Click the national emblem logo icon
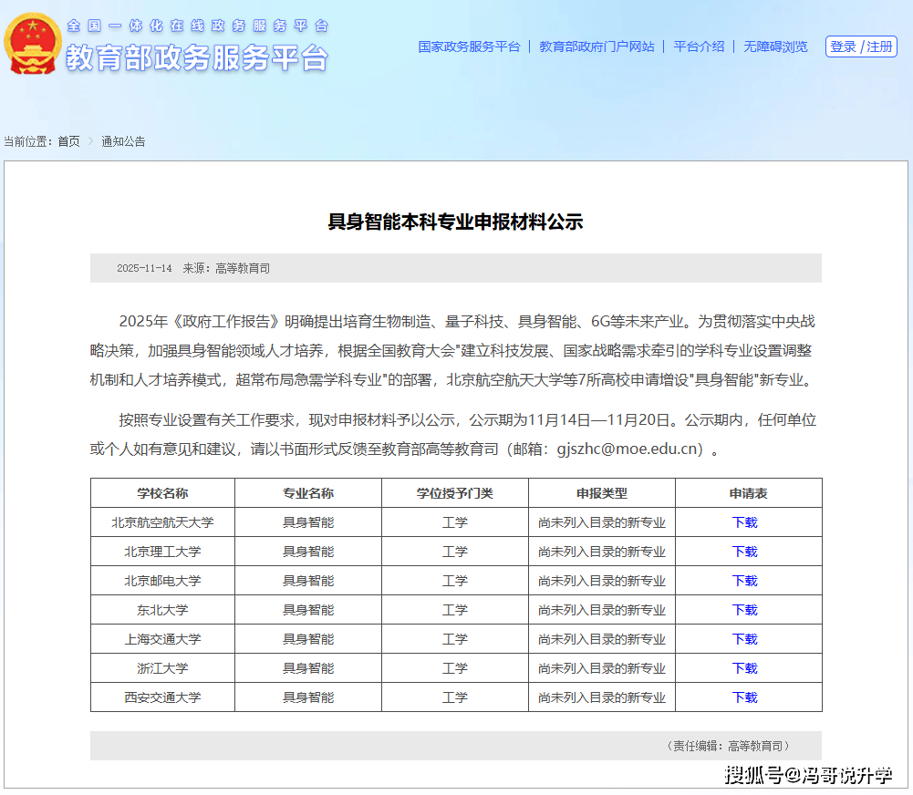The image size is (913, 795). pyautogui.click(x=33, y=44)
